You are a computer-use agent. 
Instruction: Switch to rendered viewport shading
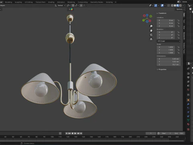[181, 6]
